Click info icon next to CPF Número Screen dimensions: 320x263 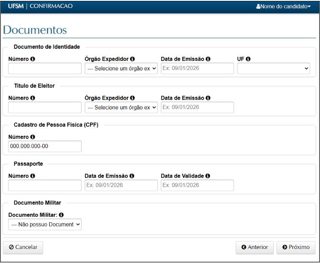coord(32,137)
